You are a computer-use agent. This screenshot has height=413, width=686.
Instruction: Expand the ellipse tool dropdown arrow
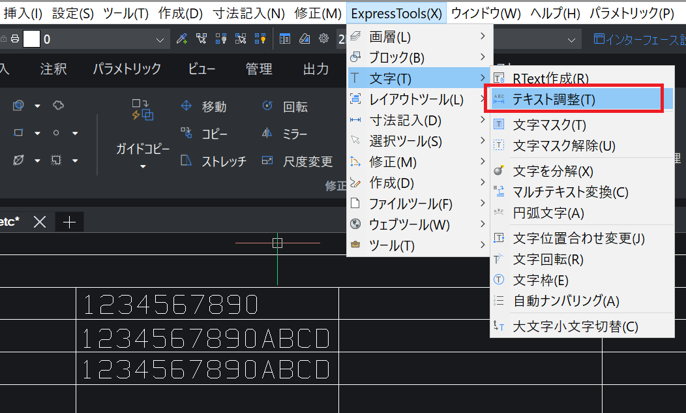tap(37, 161)
